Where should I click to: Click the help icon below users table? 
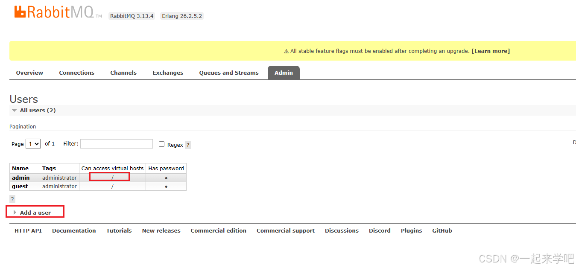click(12, 199)
